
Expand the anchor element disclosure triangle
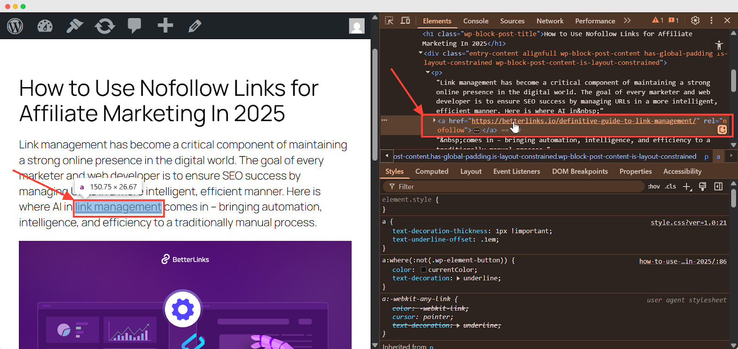(x=434, y=120)
